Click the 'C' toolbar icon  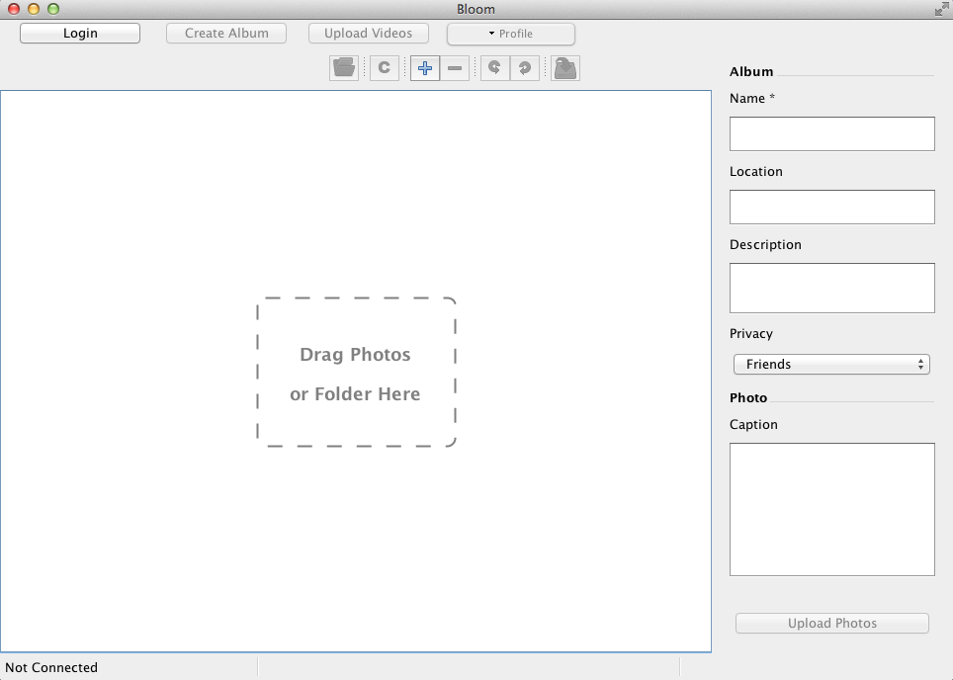tap(385, 68)
